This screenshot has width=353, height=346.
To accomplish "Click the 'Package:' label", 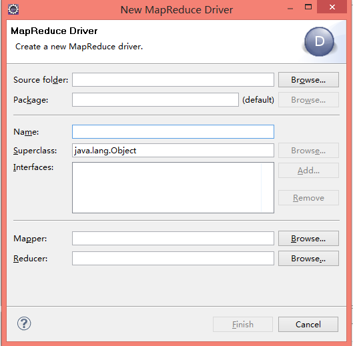I will click(31, 100).
